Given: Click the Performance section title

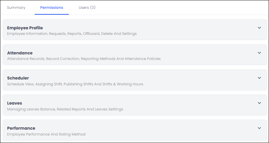Looking at the screenshot, I should 21,128.
